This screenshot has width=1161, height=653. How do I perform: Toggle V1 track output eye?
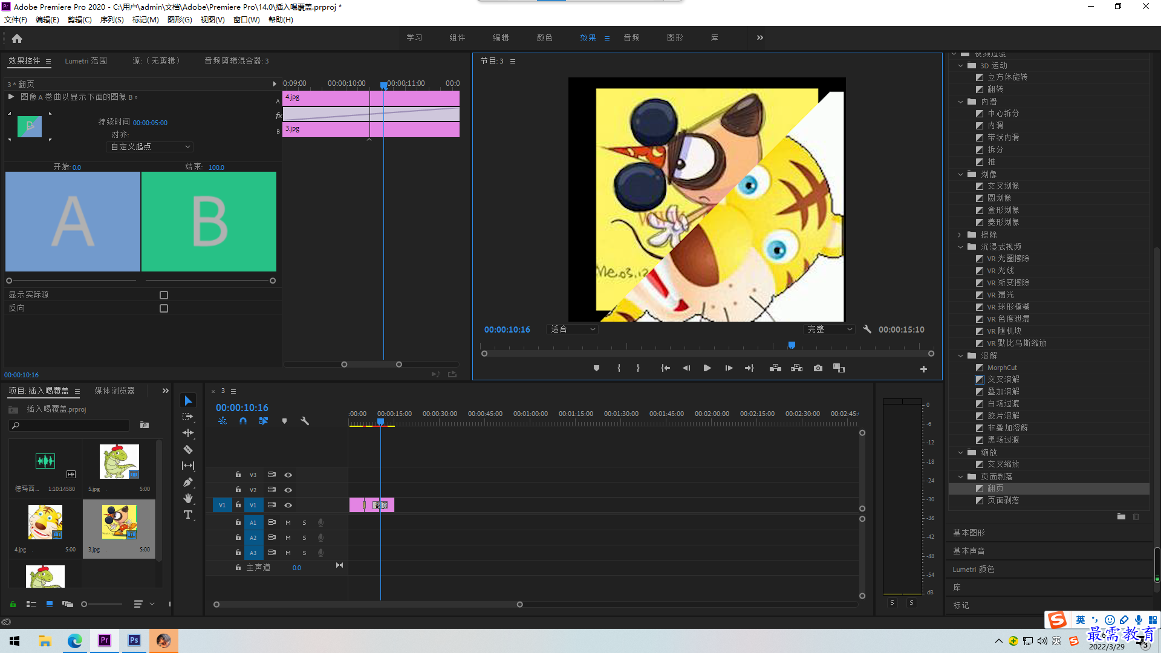288,505
